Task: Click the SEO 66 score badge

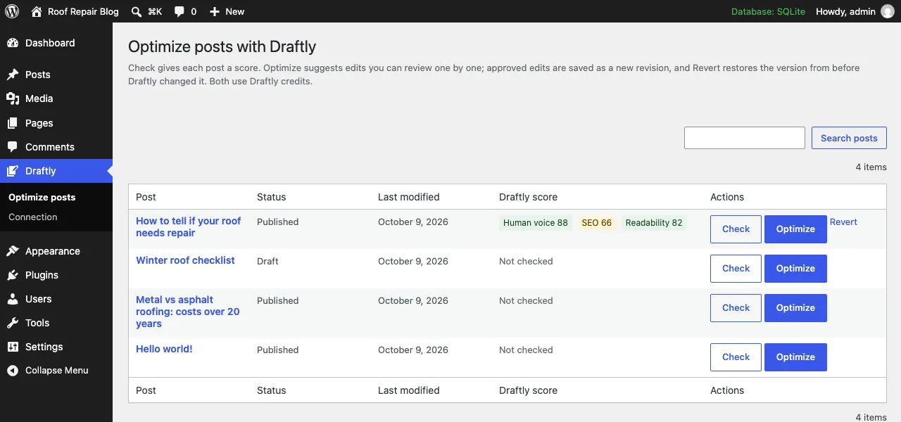Action: [596, 223]
